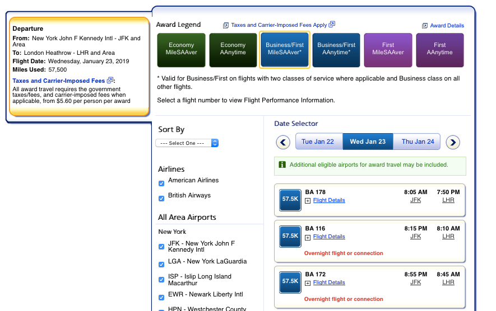
Task: Go to previous date with left arrow
Action: pyautogui.click(x=283, y=142)
